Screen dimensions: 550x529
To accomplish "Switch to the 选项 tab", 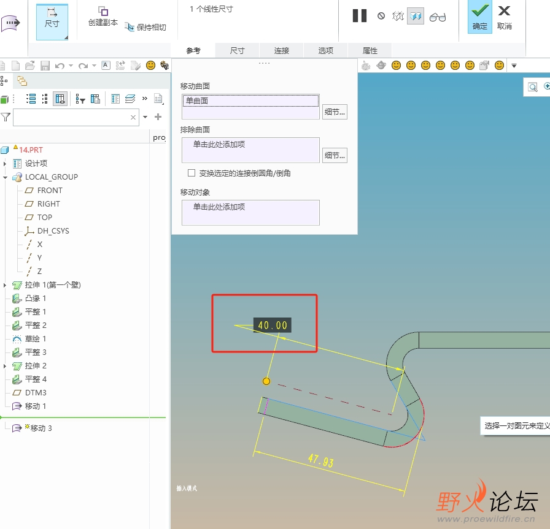I will click(325, 51).
